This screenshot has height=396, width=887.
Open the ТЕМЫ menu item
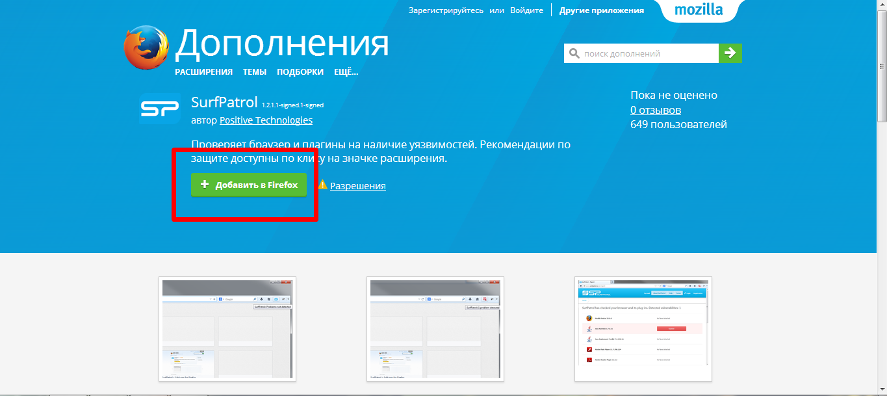click(x=254, y=72)
